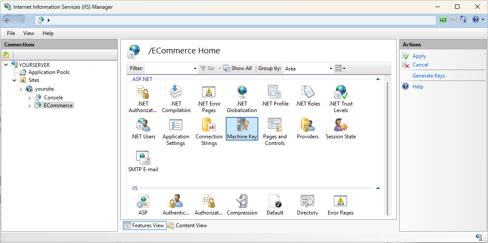Open the Compression feature
Viewport: 488px width, 243px height.
[242, 205]
